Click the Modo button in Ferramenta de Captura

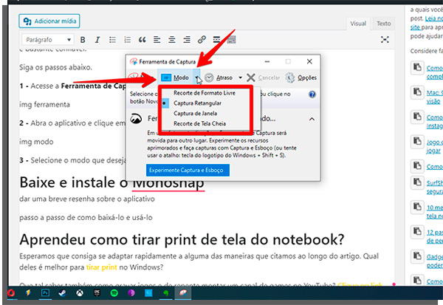175,77
